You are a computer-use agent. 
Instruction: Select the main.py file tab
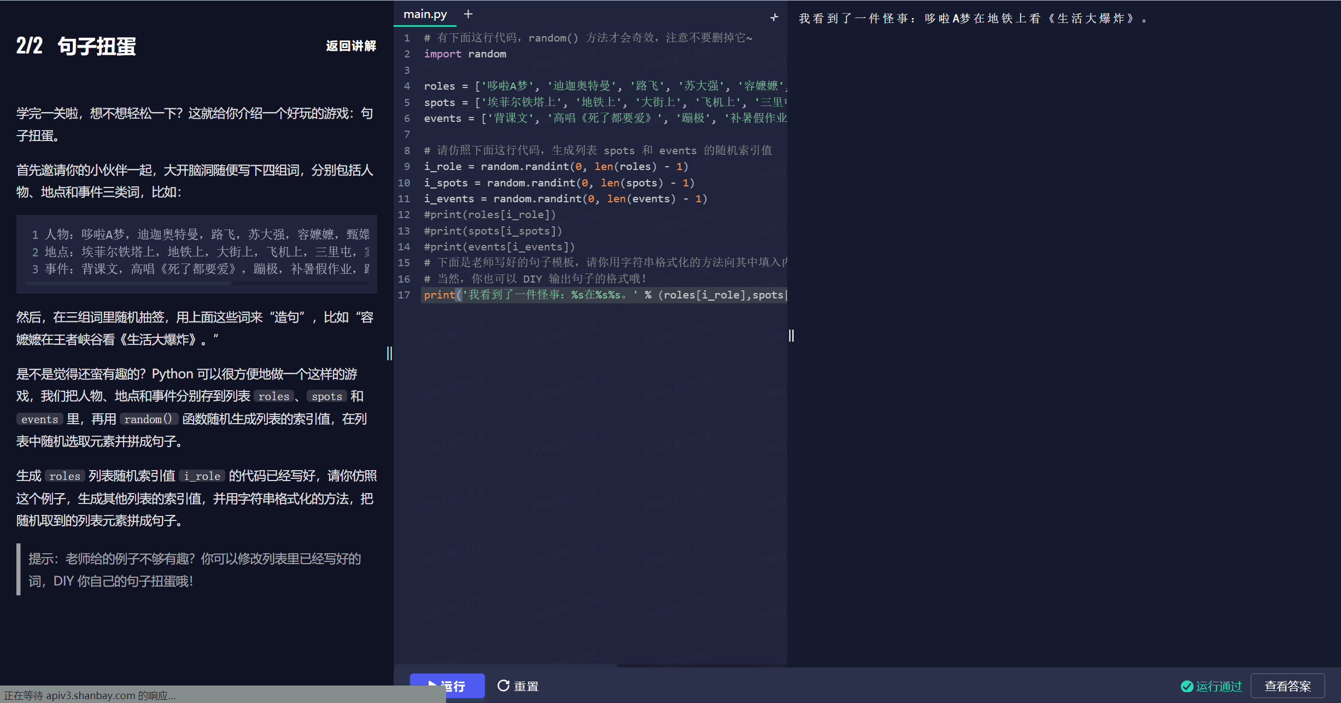tap(425, 15)
